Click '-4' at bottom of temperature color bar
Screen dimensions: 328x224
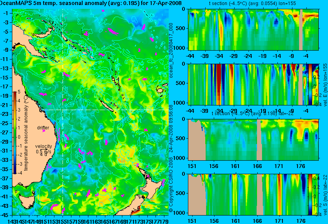(19, 173)
